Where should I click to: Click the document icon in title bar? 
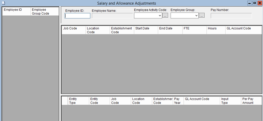click(3, 3)
